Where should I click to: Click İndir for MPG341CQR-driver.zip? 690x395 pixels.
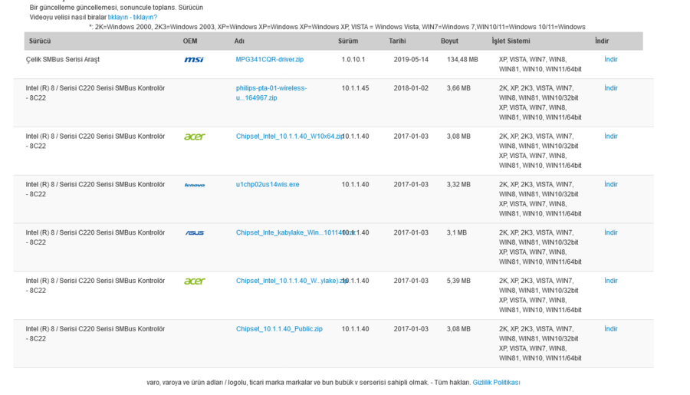pos(611,60)
